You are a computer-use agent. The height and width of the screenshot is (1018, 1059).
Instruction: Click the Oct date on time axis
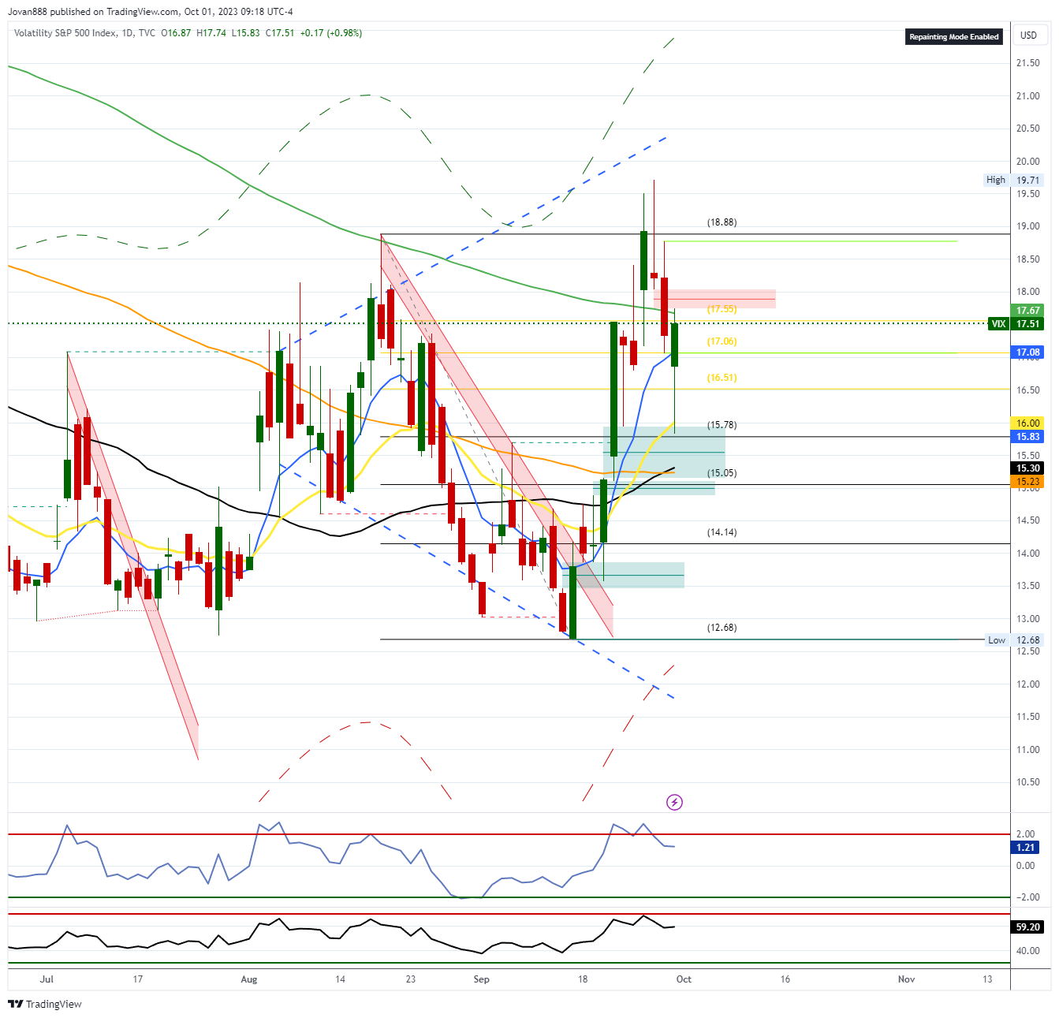684,979
